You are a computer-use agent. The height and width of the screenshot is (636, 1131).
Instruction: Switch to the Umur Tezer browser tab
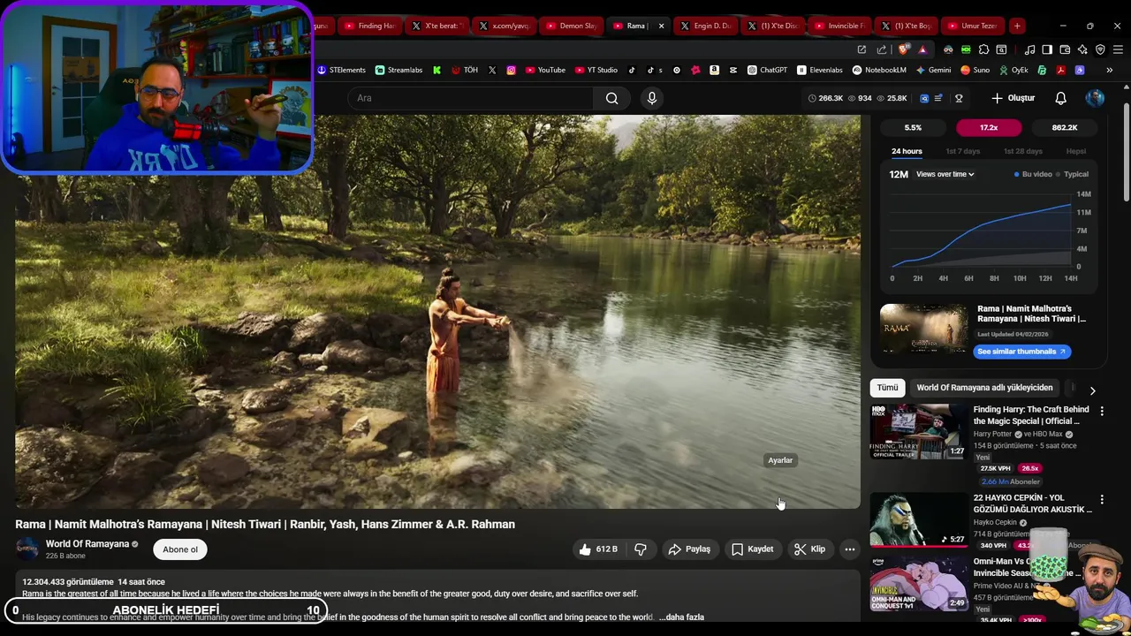[x=972, y=26]
